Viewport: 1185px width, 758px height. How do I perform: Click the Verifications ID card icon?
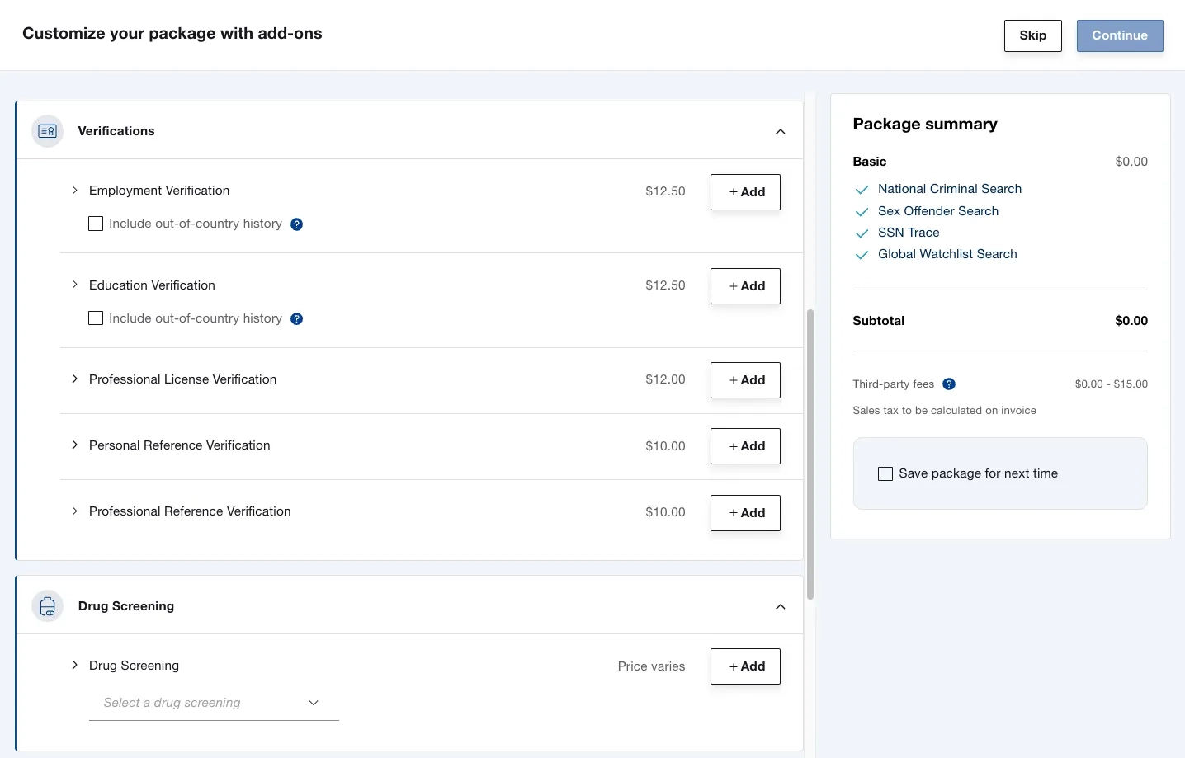pos(47,131)
